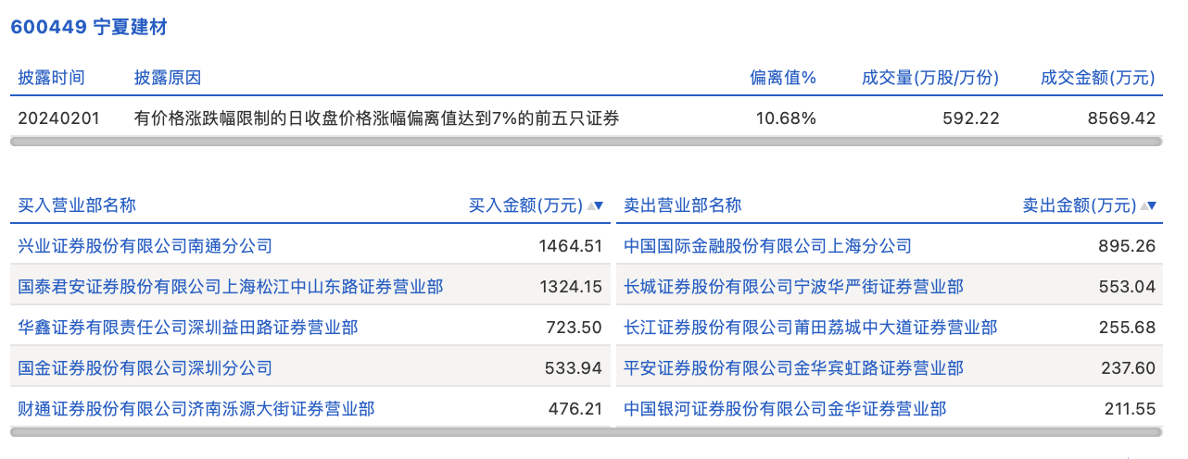
Task: Open 国金证券股份有限公司深圳分公司
Action: [x=145, y=367]
